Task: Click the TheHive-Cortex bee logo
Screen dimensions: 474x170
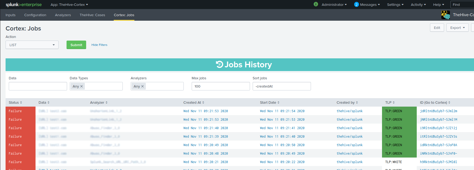Action: click(x=446, y=15)
